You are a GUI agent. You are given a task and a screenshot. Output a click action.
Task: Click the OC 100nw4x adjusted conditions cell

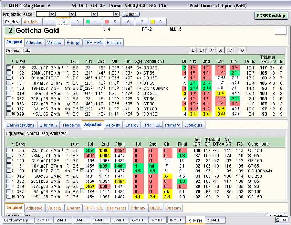pyautogui.click(x=260, y=171)
